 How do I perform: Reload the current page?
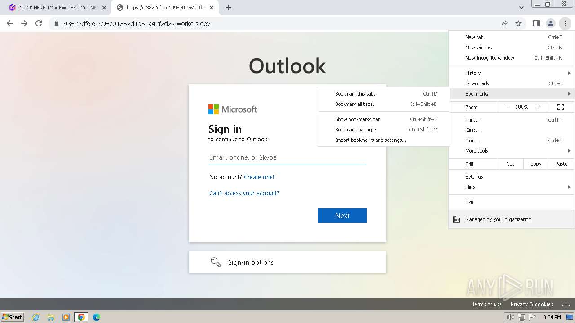(x=39, y=23)
